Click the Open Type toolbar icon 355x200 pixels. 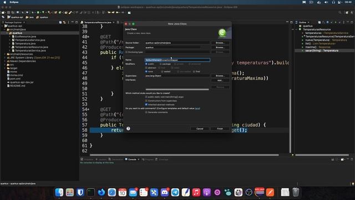[x=66, y=12]
